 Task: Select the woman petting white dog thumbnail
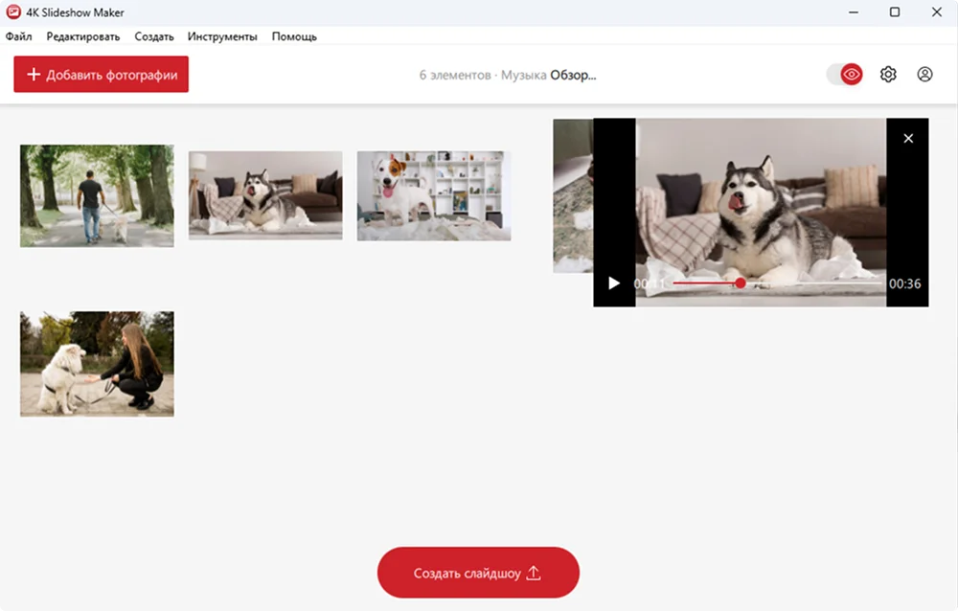96,364
